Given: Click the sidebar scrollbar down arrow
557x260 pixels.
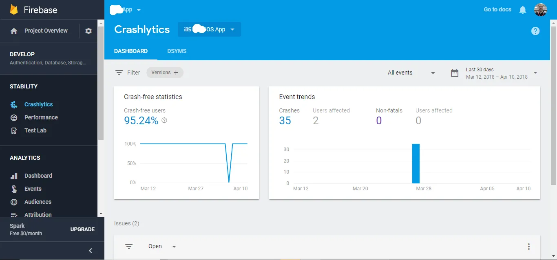Looking at the screenshot, I should [101, 214].
